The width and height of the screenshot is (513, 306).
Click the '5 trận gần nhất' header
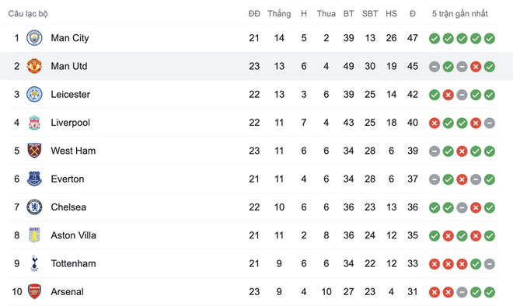(459, 14)
